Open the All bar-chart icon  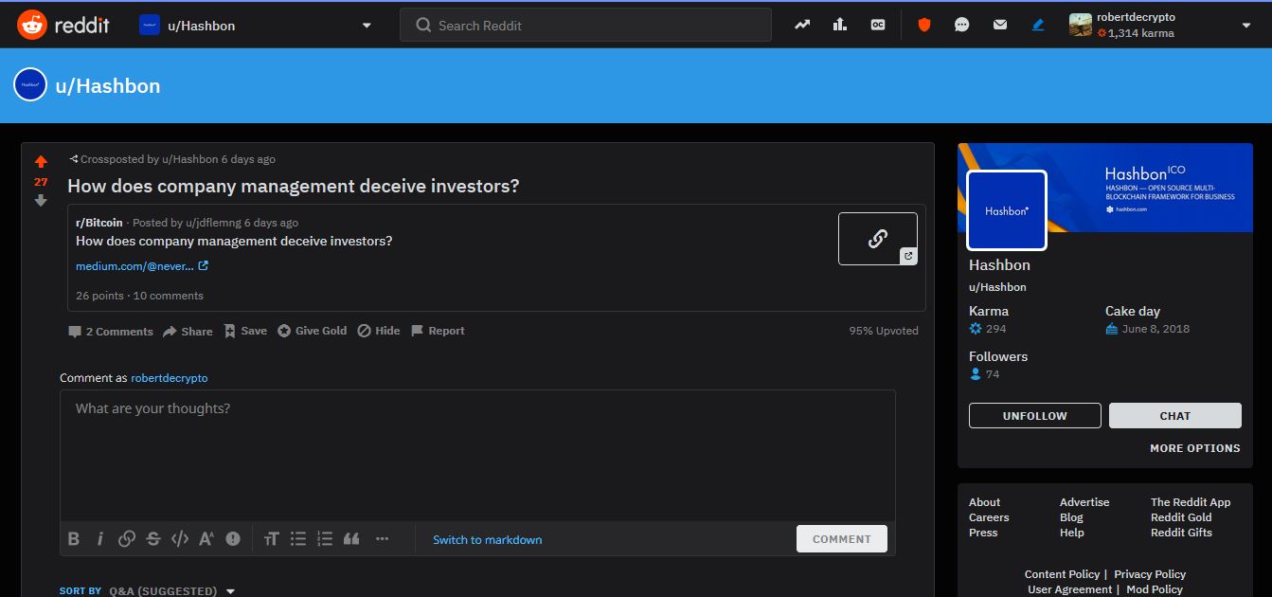[x=840, y=25]
